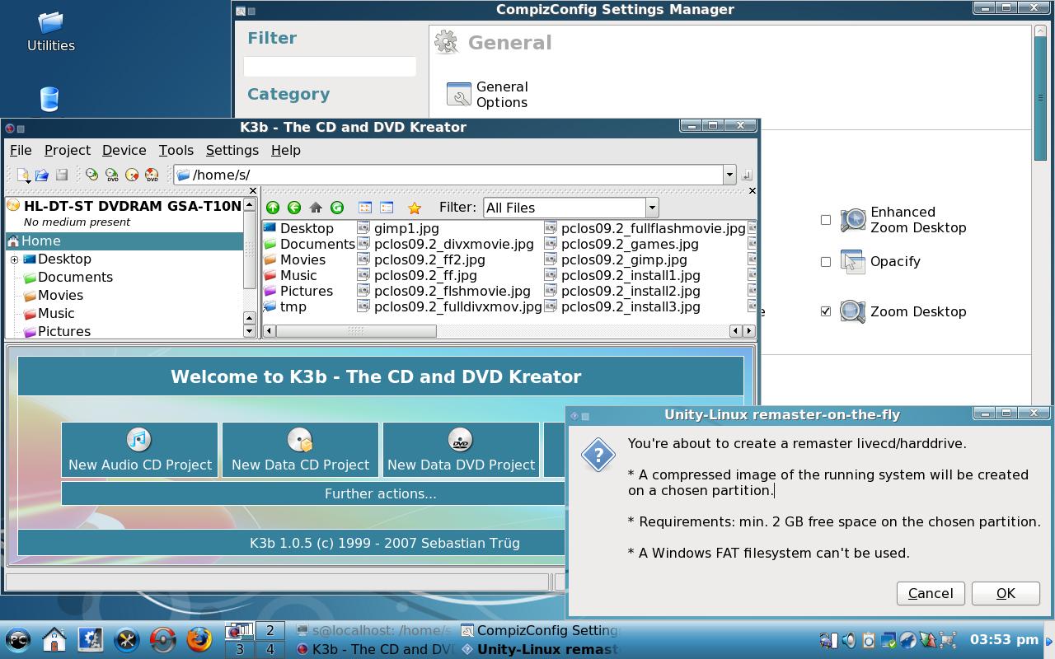Switch to virtual desktop 2 in pager
Screen dimensions: 1055x659
(270, 630)
